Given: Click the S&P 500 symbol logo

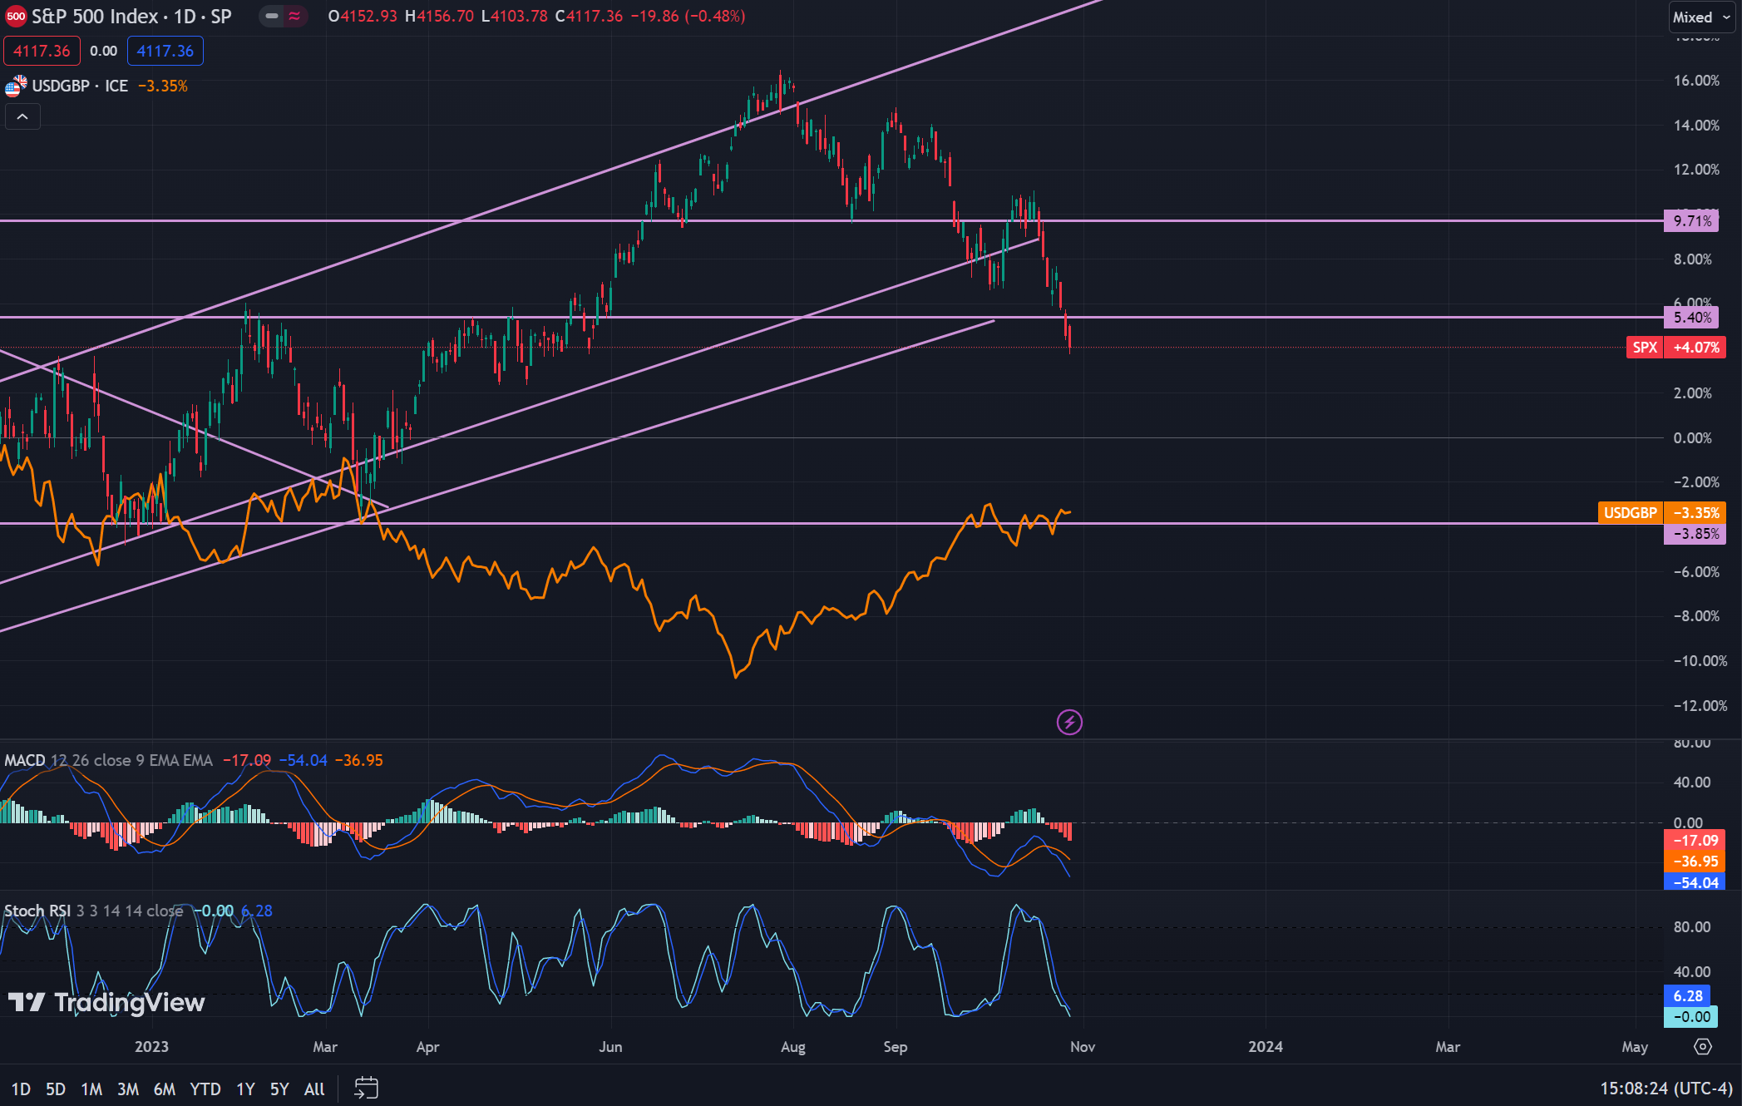Looking at the screenshot, I should (15, 17).
